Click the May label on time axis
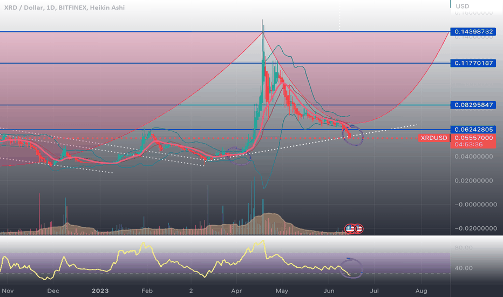503x297 pixels. click(282, 291)
